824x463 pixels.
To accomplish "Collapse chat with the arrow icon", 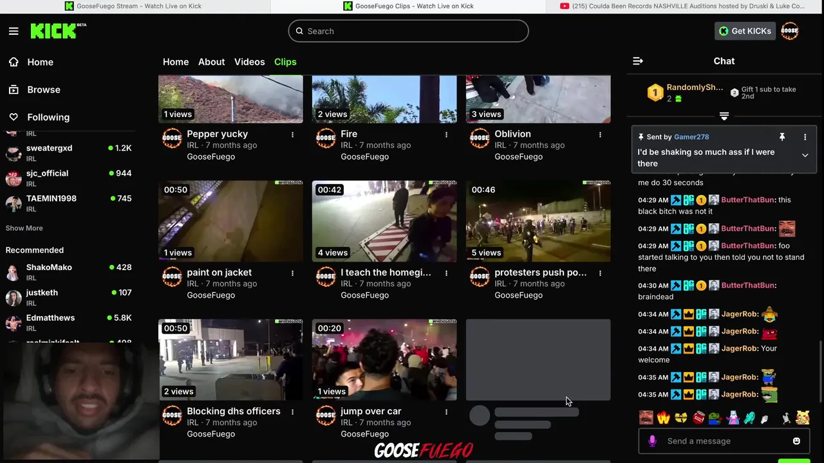I will [638, 61].
